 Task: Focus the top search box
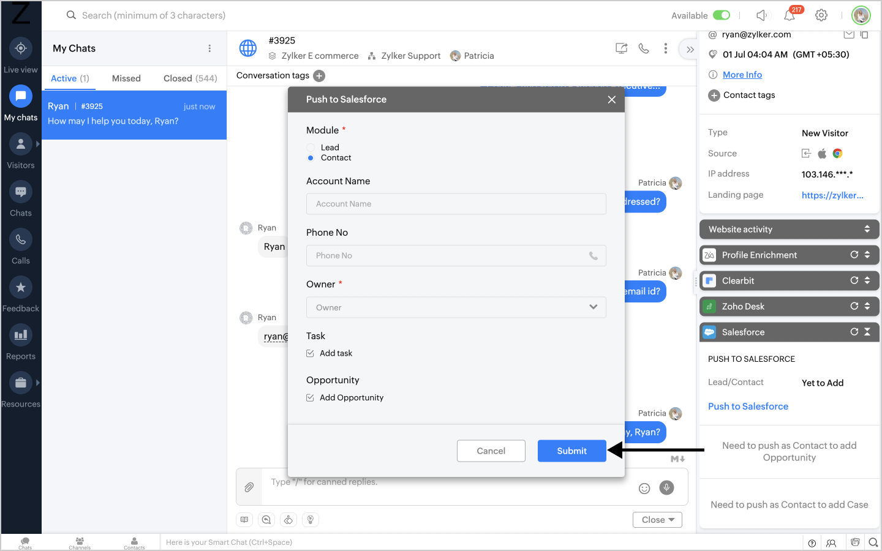pyautogui.click(x=154, y=15)
